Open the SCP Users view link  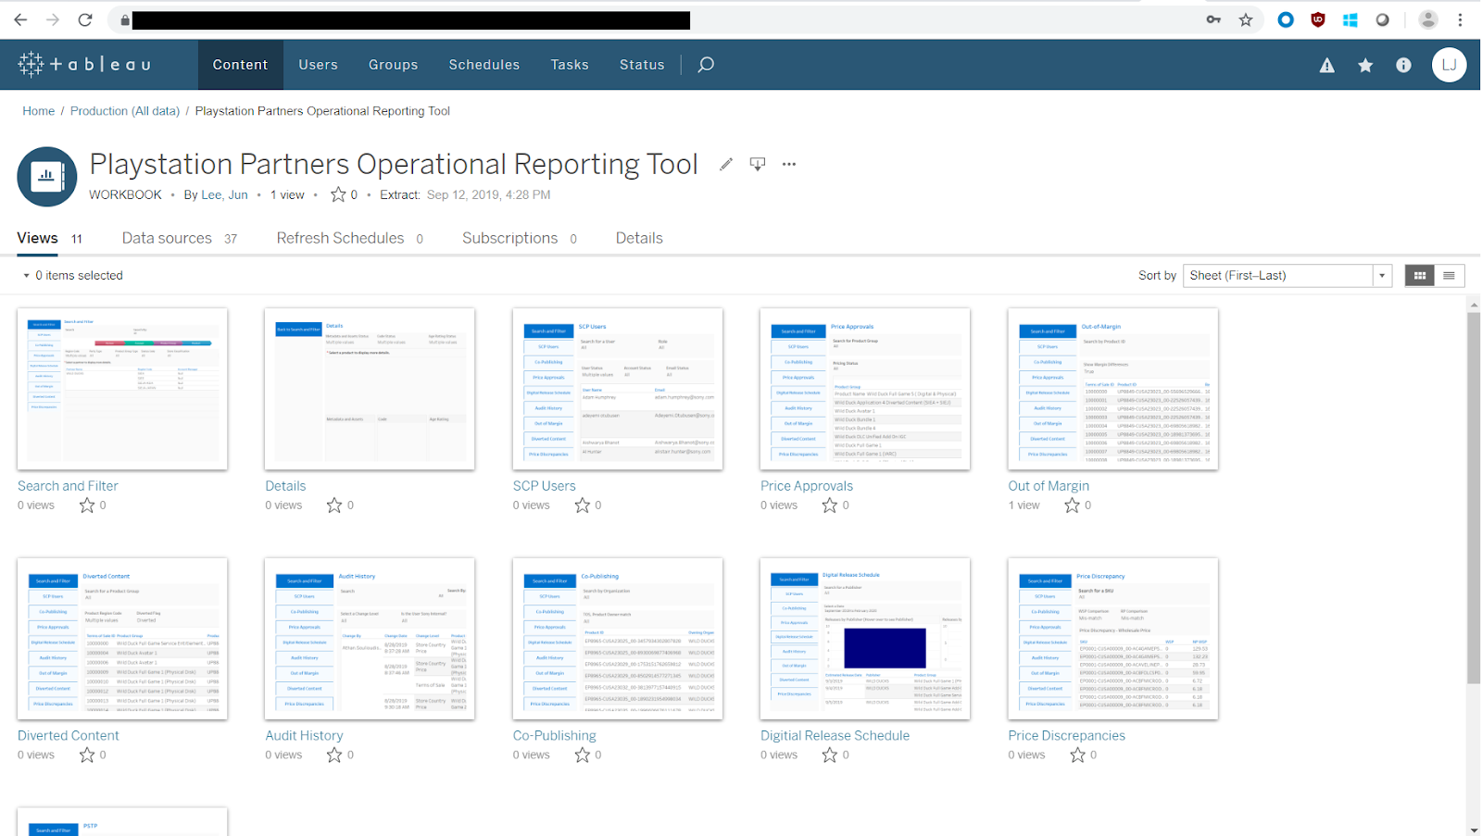(x=544, y=486)
